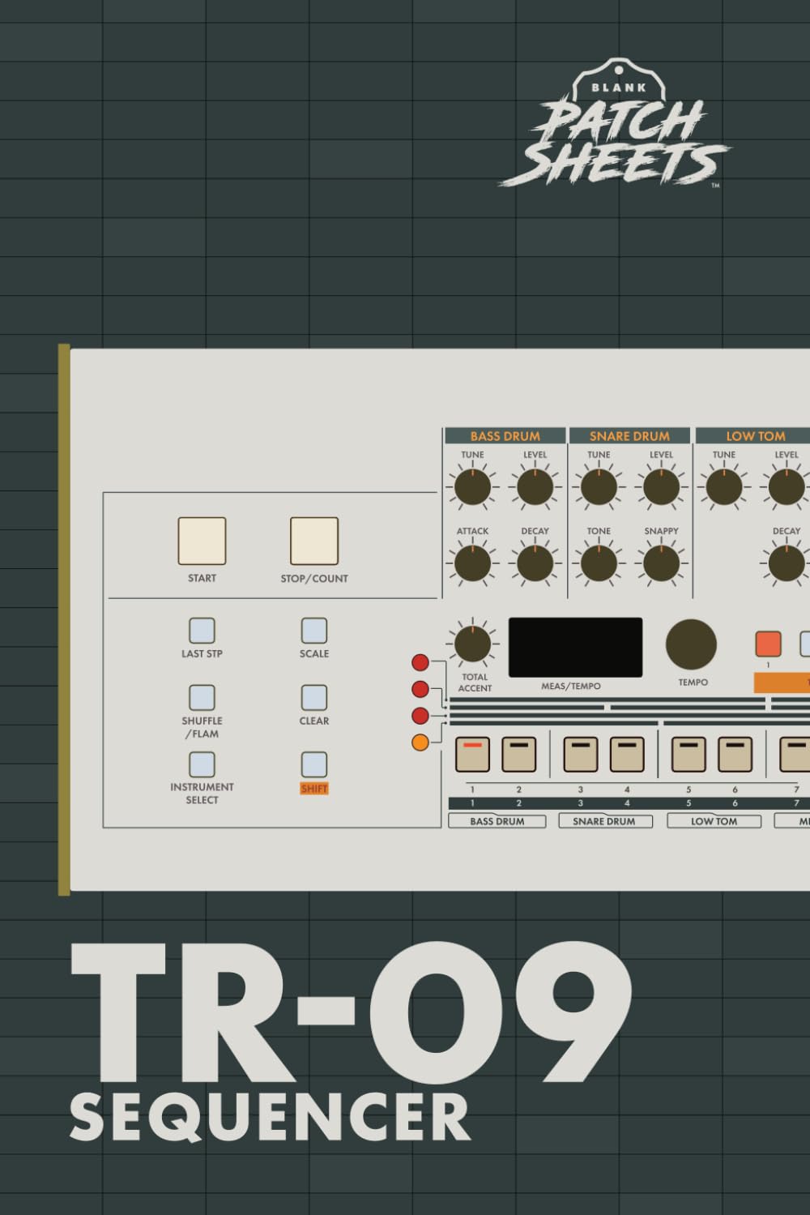Click the second red LED from top

pos(420,689)
